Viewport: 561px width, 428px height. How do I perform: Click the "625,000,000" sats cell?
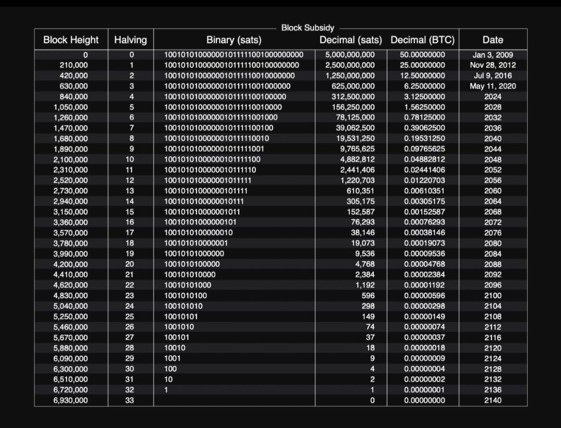tap(353, 86)
